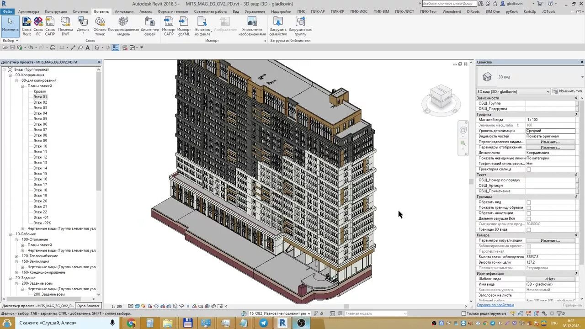
Task: Click Вставить из файла tool
Action: (x=202, y=26)
